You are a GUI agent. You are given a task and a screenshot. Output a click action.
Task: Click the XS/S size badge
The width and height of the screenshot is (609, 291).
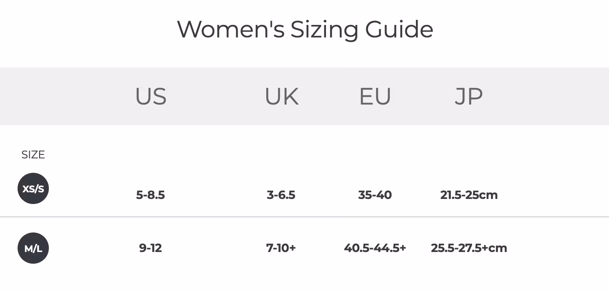pyautogui.click(x=33, y=189)
